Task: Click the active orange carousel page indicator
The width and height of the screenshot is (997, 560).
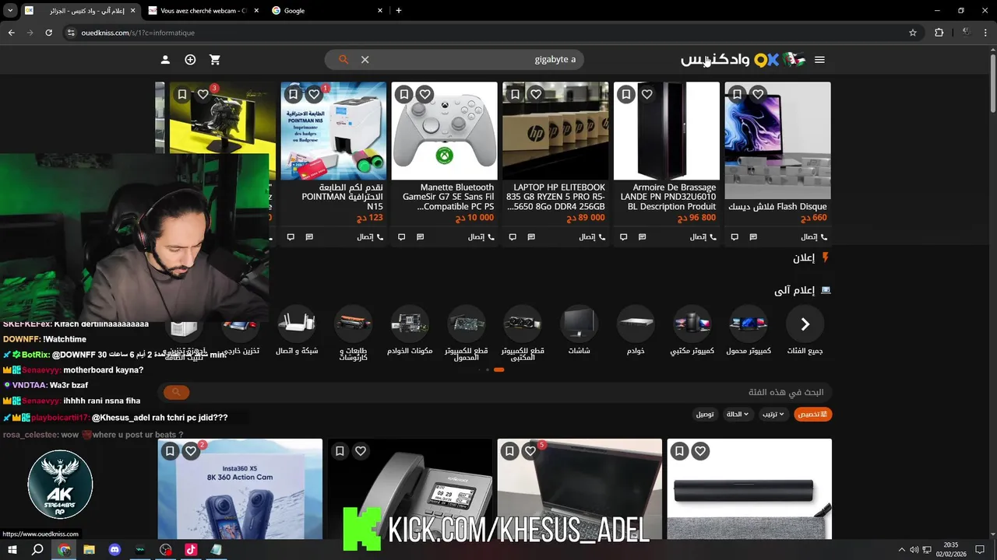Action: pos(498,370)
